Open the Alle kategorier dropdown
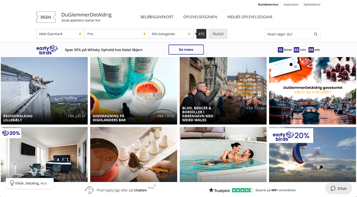Viewport: 357px width, 197px height. click(x=171, y=34)
